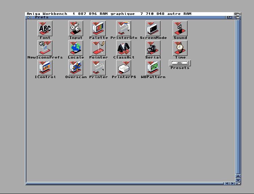254x194 pixels.
Task: Select the NewIconsPrefs icon
Action: 45,48
